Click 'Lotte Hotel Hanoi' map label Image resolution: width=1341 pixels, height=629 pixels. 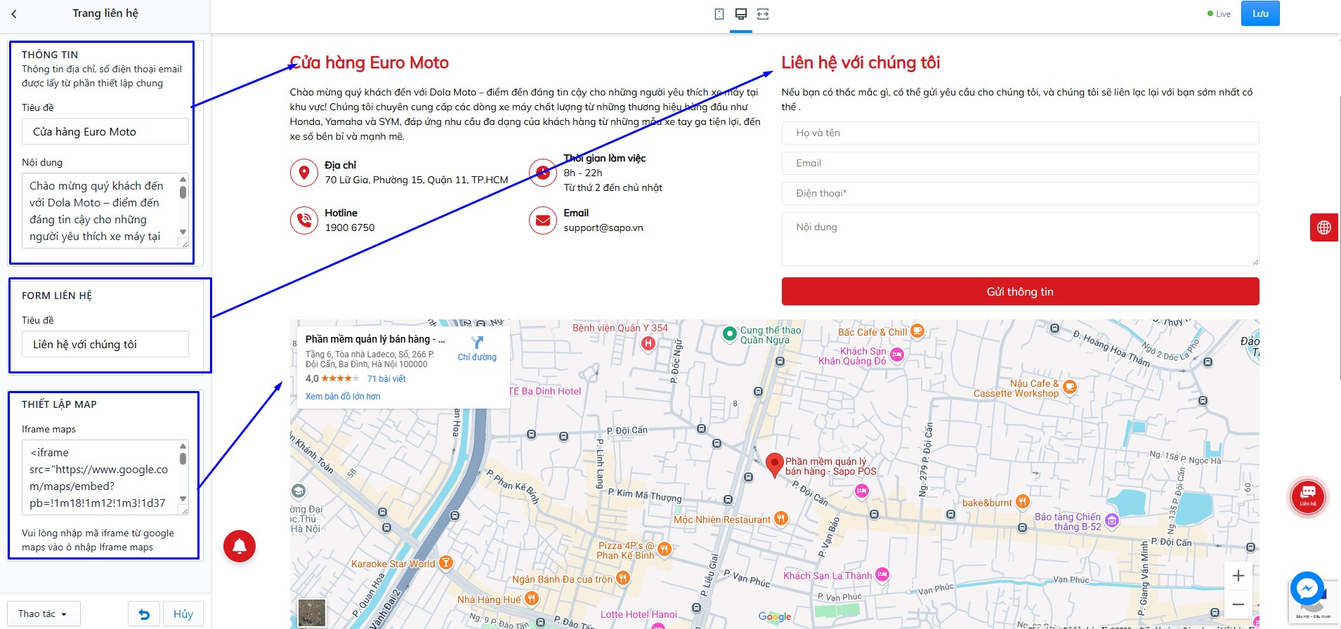(639, 614)
